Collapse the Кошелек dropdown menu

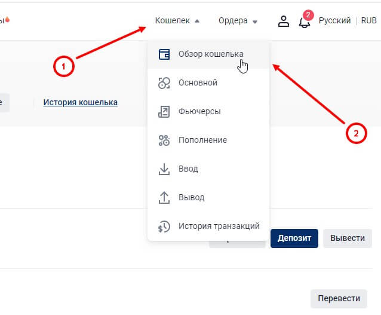click(x=177, y=21)
